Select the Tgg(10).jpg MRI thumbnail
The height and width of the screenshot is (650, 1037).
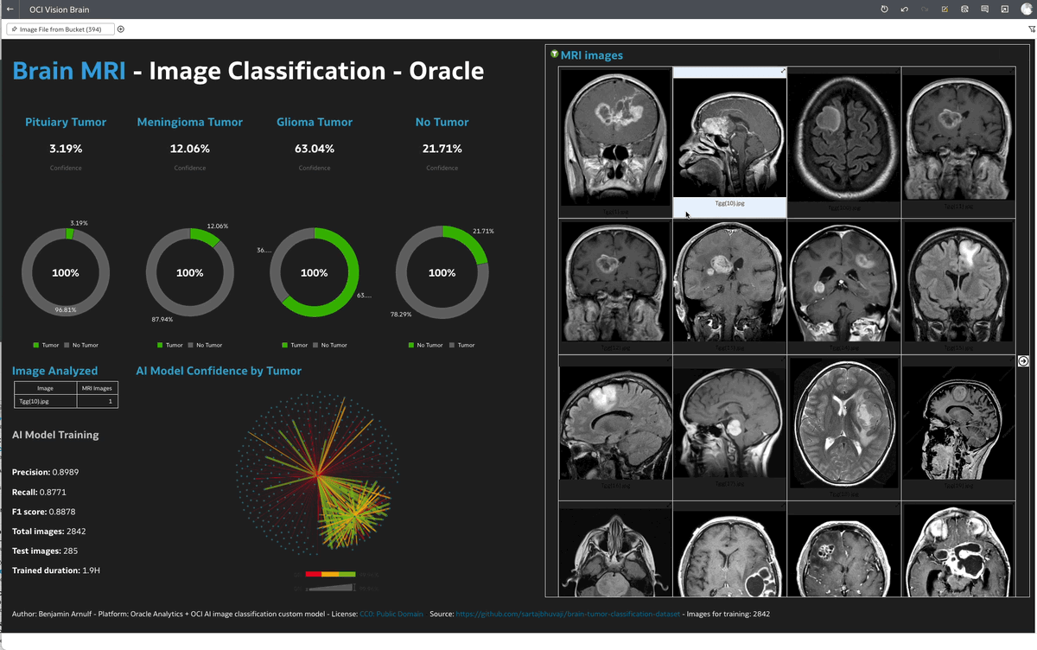729,138
